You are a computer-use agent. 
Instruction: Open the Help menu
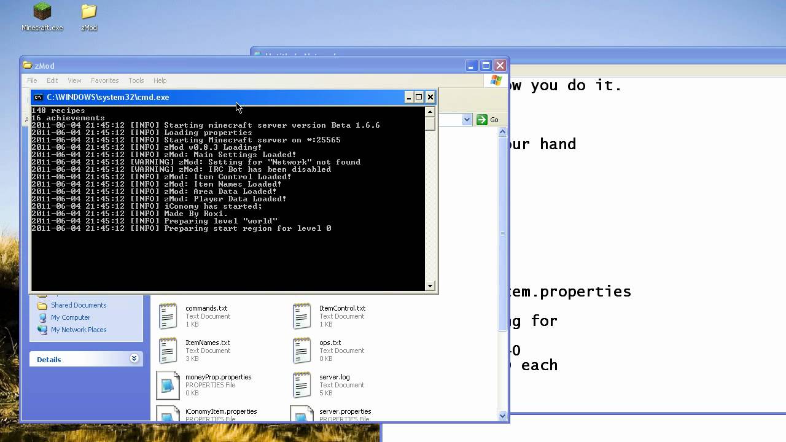pos(160,80)
